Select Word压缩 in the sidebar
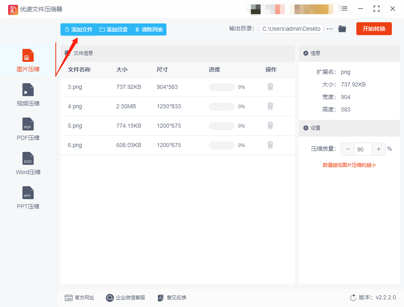 (27, 163)
